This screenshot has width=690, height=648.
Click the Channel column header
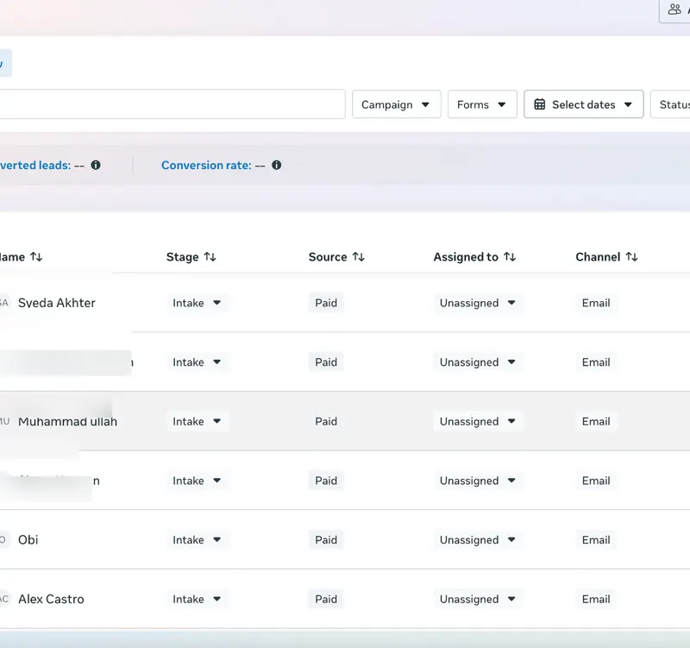tap(598, 256)
